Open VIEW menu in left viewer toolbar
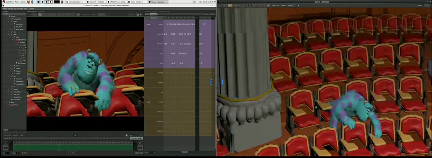The image size is (432, 158). pos(83,15)
